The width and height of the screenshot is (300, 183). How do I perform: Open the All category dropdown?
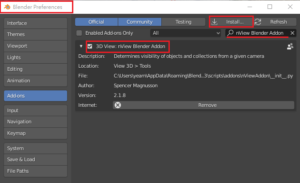pos(186,33)
